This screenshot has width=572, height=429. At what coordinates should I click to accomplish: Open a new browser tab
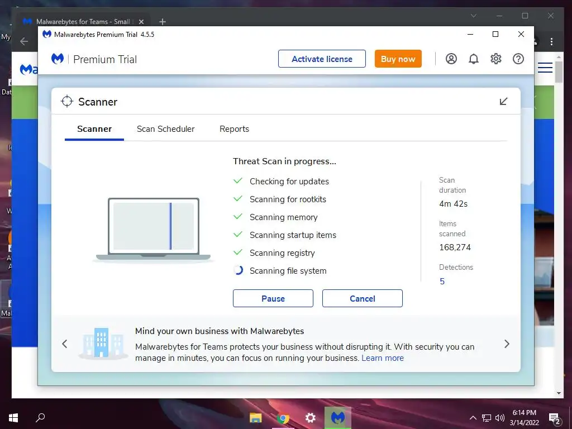pyautogui.click(x=163, y=22)
